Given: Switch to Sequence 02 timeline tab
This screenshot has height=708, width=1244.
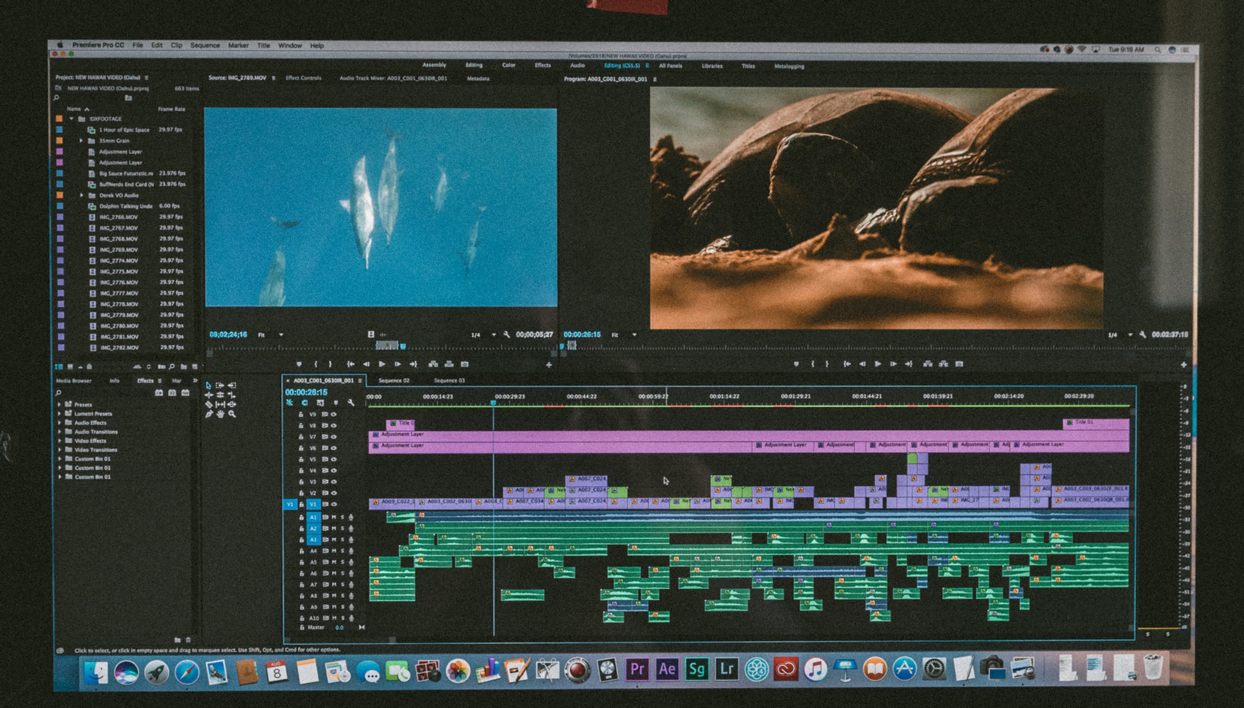Looking at the screenshot, I should click(x=394, y=380).
